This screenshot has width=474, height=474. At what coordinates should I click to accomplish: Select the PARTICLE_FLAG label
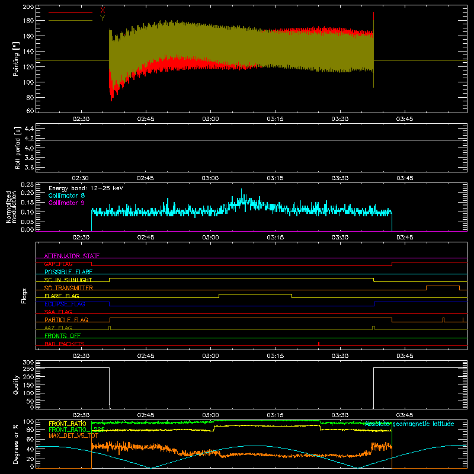tap(66, 319)
